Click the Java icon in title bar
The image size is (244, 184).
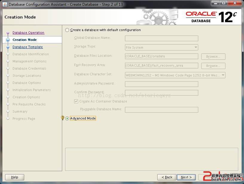5,4
